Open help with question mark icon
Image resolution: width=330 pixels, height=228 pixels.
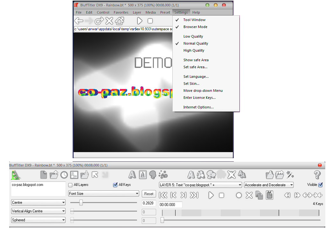click(317, 175)
